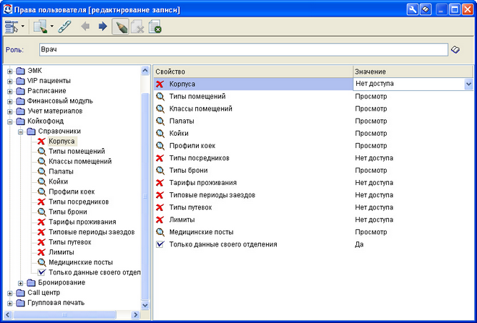
Task: Expand the Финансовый модуль folder
Action: click(9, 102)
